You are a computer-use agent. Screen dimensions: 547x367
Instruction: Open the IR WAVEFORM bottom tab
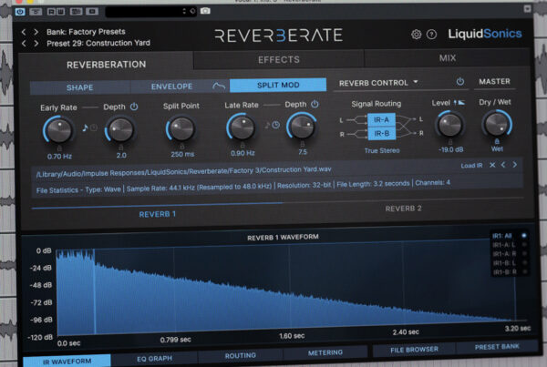[x=67, y=362]
